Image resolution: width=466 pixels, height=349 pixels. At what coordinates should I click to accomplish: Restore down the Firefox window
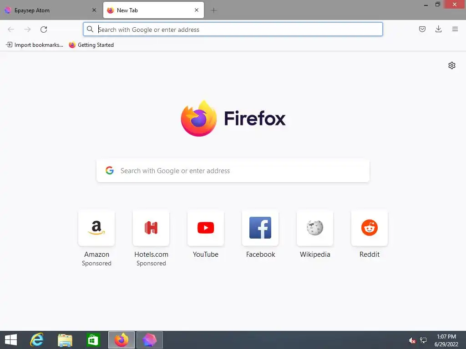click(x=438, y=4)
